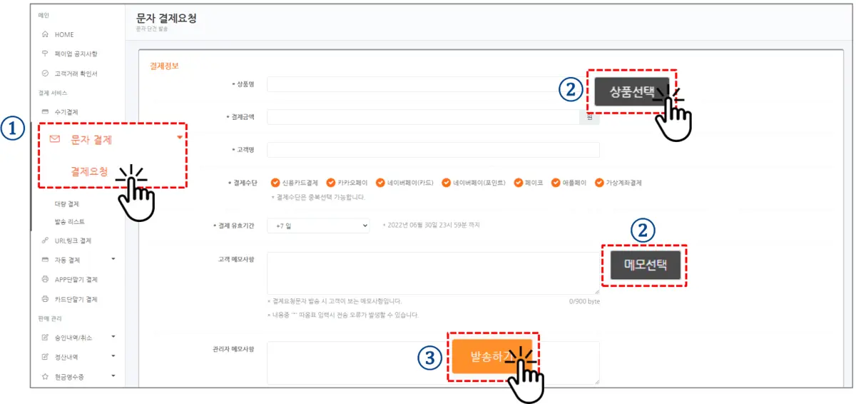
Task: Expand the 자동 결제 submenu arrow
Action: click(113, 259)
